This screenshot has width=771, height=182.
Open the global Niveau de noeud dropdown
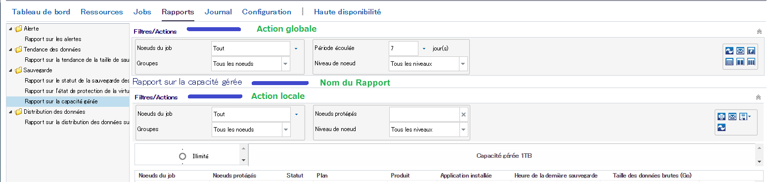coord(463,64)
